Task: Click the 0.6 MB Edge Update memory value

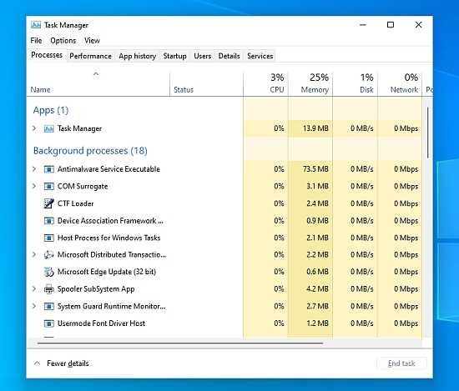Action: coord(317,272)
